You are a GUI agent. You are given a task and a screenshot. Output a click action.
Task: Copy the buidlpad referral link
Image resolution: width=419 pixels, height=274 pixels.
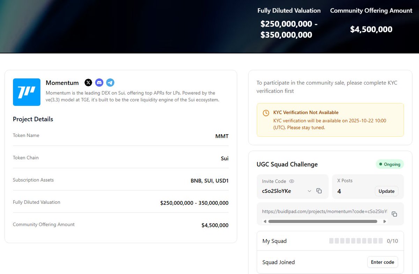(x=394, y=214)
